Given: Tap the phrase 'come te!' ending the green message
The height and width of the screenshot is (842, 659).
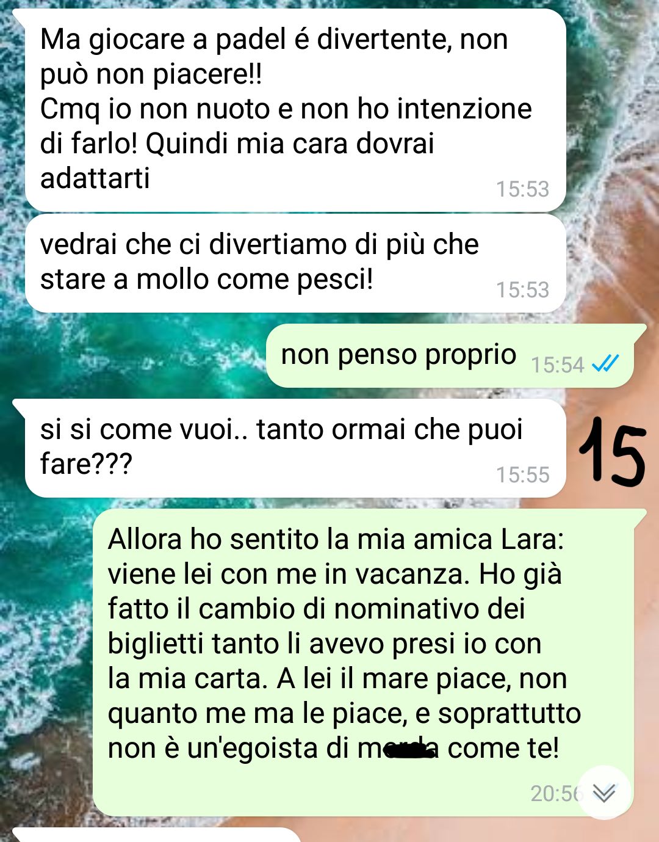Looking at the screenshot, I should point(503,748).
